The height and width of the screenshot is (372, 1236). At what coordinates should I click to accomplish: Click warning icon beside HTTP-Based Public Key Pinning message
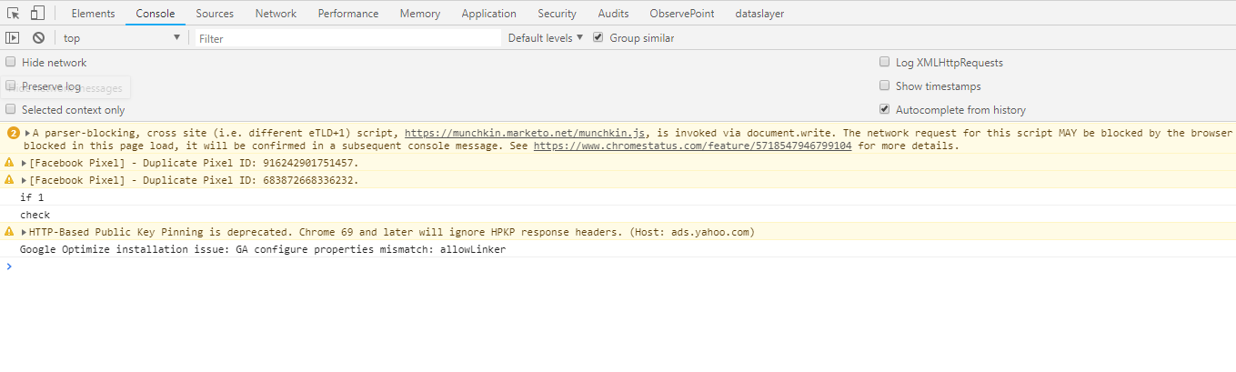point(10,232)
